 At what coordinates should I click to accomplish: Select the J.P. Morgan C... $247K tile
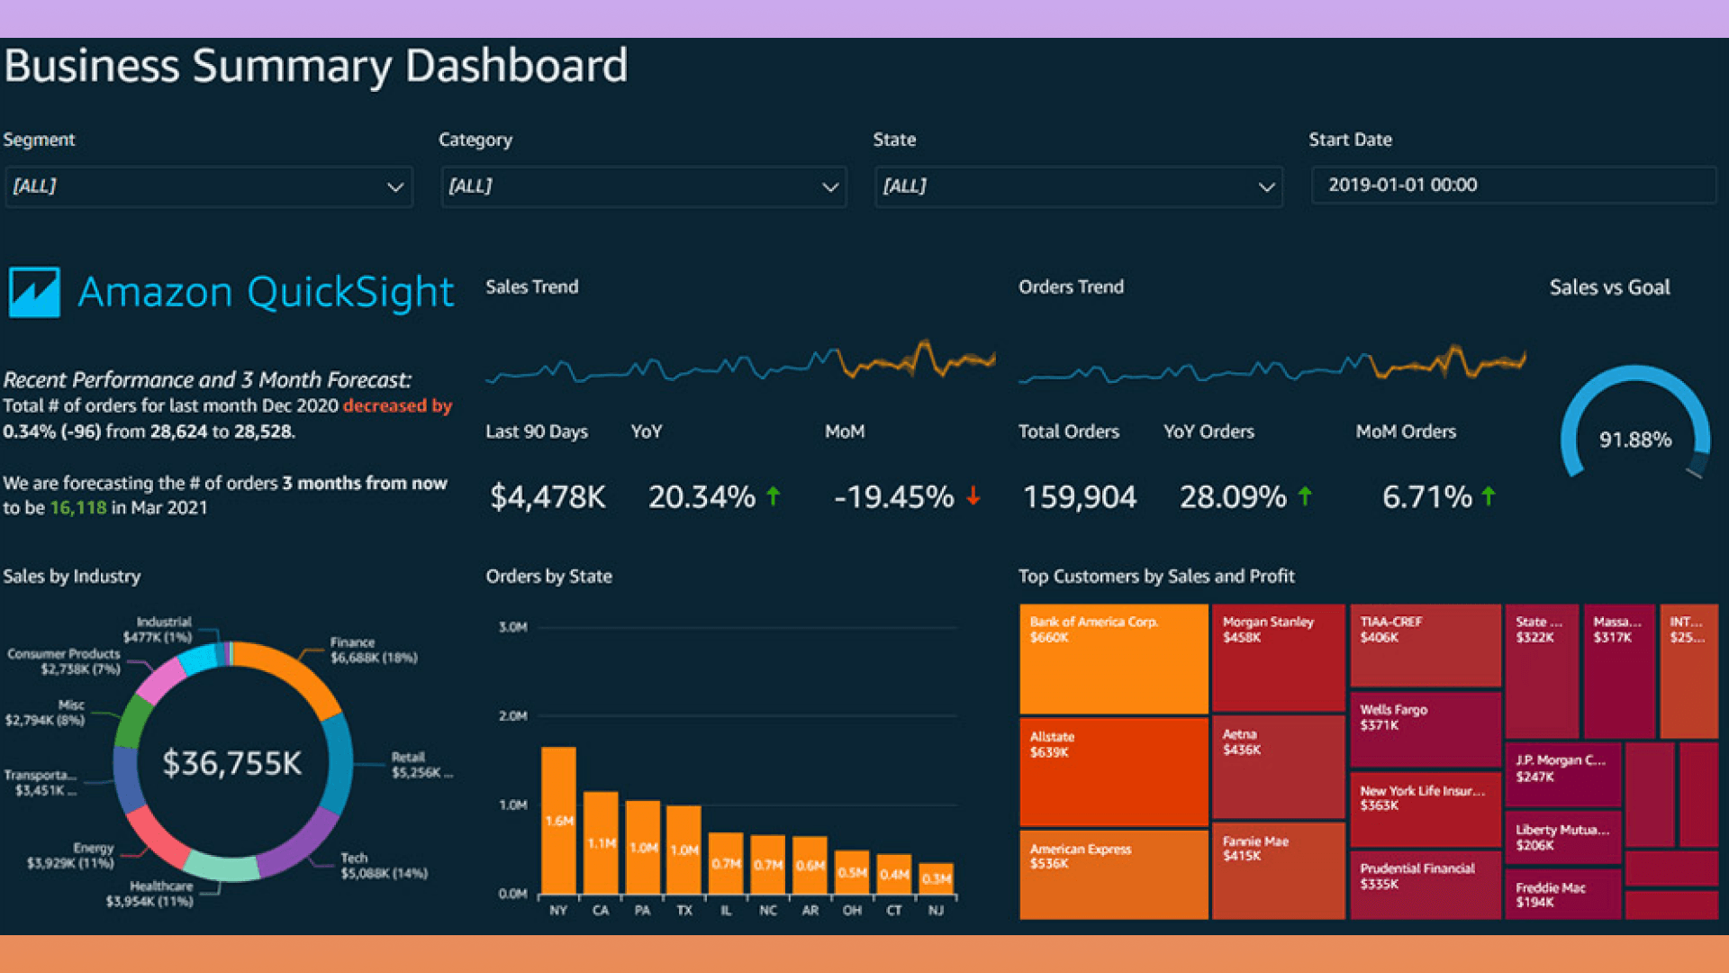(1563, 774)
